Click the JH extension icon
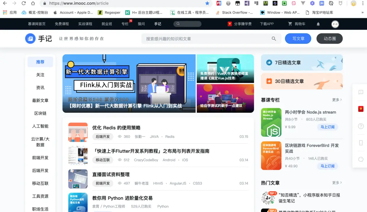 (x=322, y=3)
